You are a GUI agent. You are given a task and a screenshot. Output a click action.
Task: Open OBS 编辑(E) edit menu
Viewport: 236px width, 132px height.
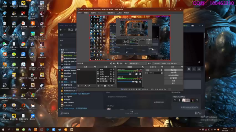[x=86, y=13]
